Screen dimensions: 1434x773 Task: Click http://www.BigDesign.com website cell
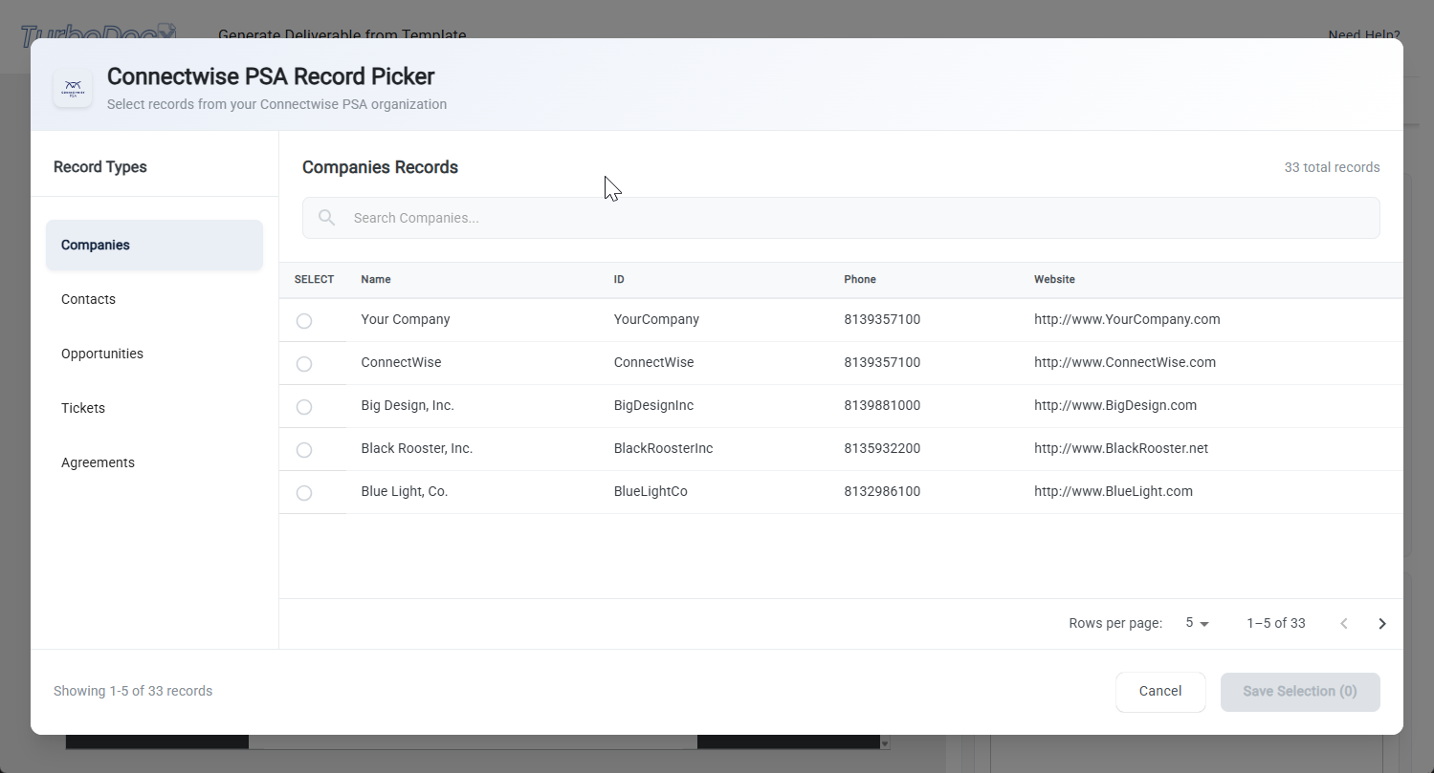[1115, 405]
